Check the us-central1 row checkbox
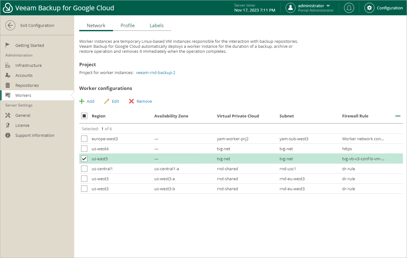 pyautogui.click(x=84, y=169)
